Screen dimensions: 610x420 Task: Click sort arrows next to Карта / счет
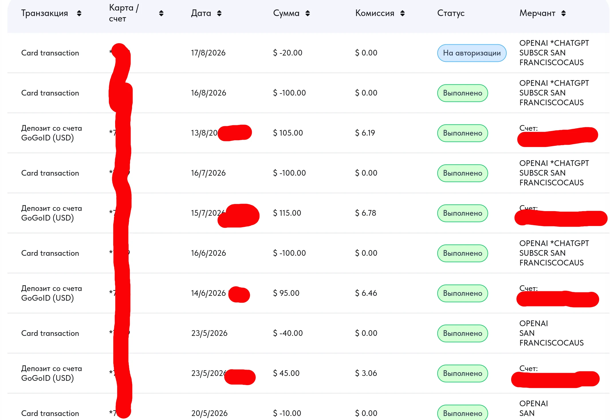point(161,13)
